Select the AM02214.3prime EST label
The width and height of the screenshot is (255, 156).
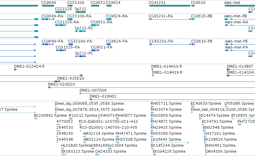coord(99,134)
